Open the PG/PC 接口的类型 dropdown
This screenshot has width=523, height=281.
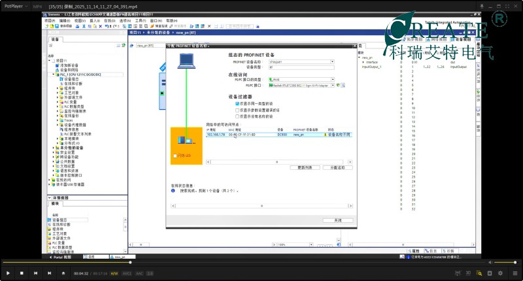pos(333,79)
